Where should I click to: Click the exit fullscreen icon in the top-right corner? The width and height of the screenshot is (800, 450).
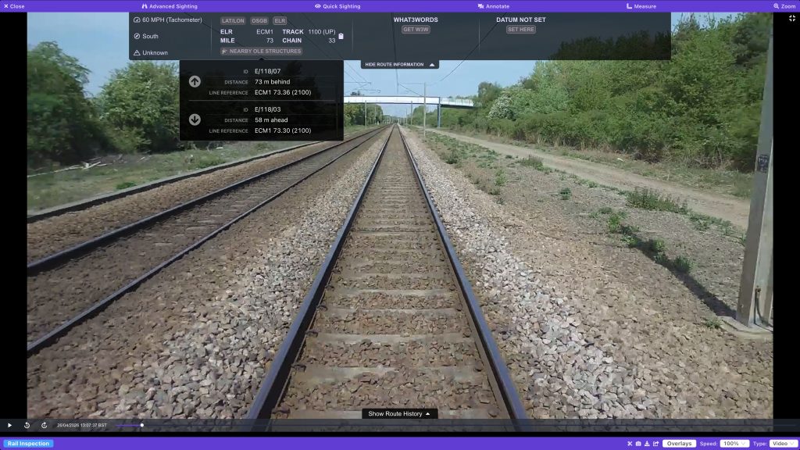(792, 18)
